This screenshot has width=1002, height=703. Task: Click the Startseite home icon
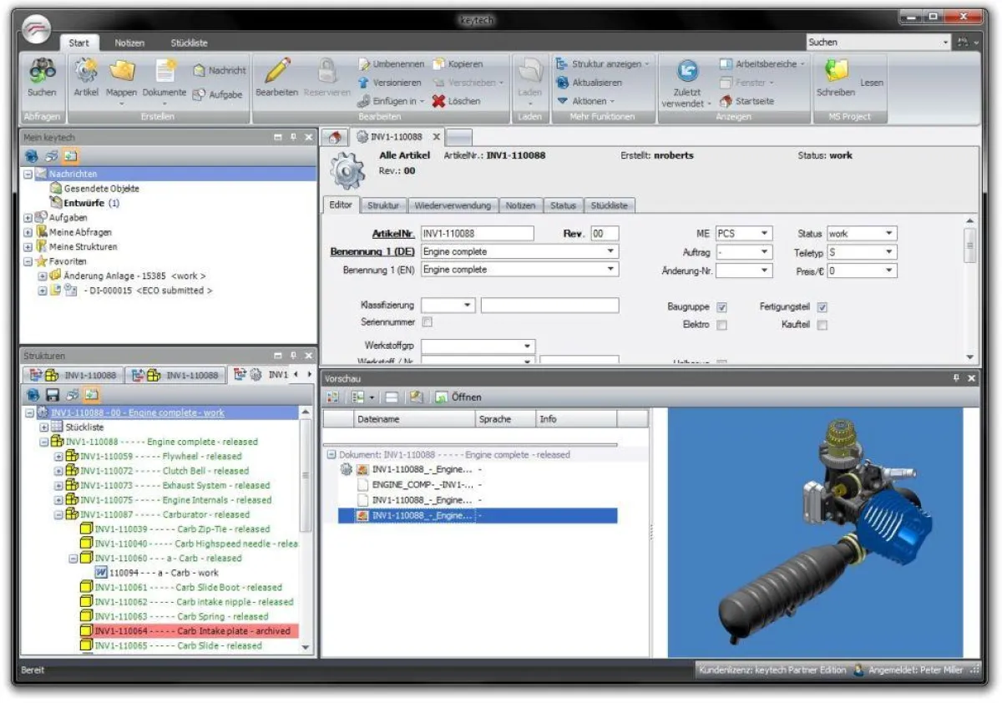coord(726,101)
